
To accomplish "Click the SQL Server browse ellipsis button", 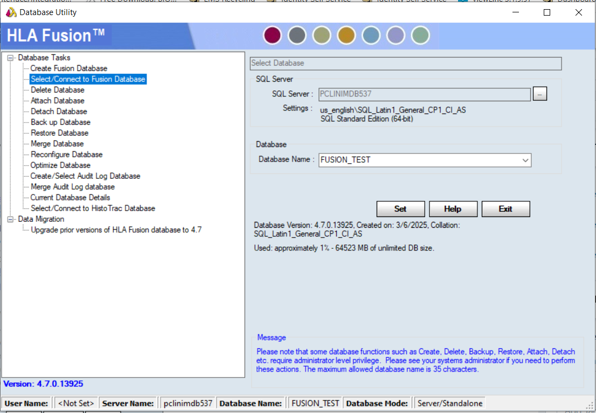I will tap(540, 94).
